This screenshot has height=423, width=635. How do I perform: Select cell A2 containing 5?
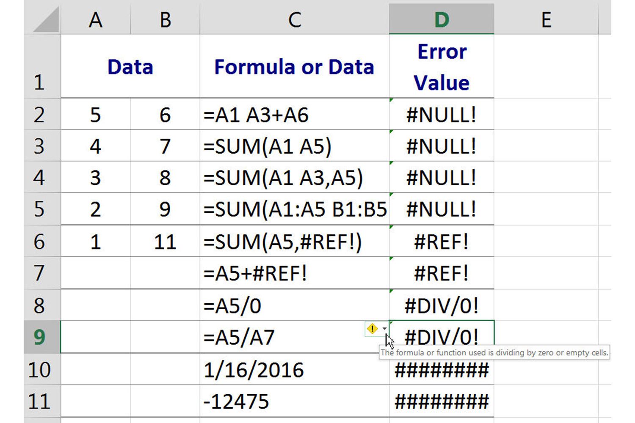tap(96, 114)
